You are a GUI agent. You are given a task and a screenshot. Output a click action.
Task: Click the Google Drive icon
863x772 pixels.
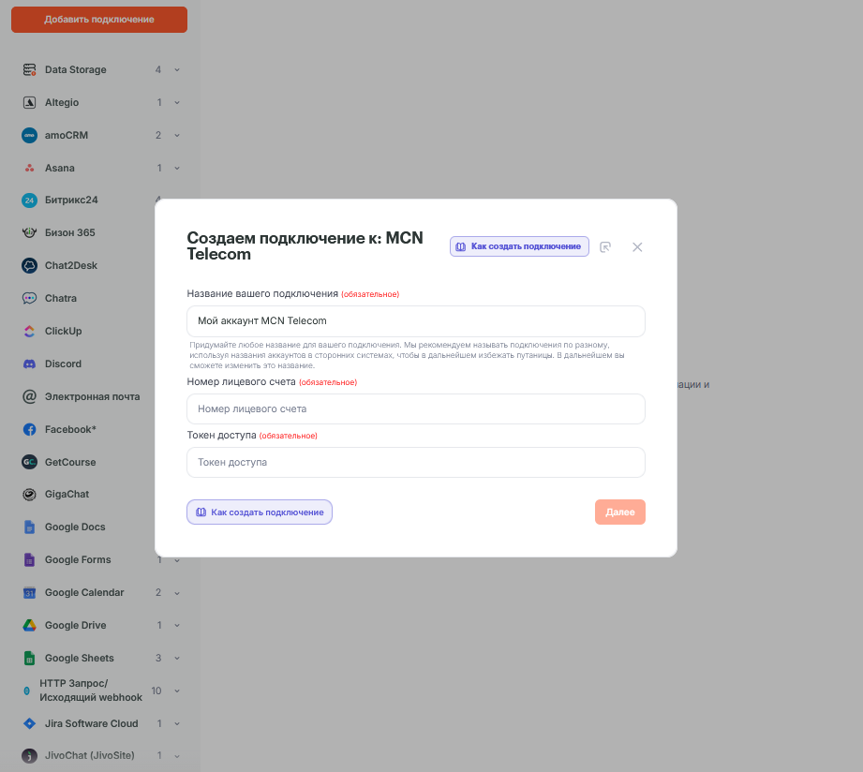[x=29, y=625]
